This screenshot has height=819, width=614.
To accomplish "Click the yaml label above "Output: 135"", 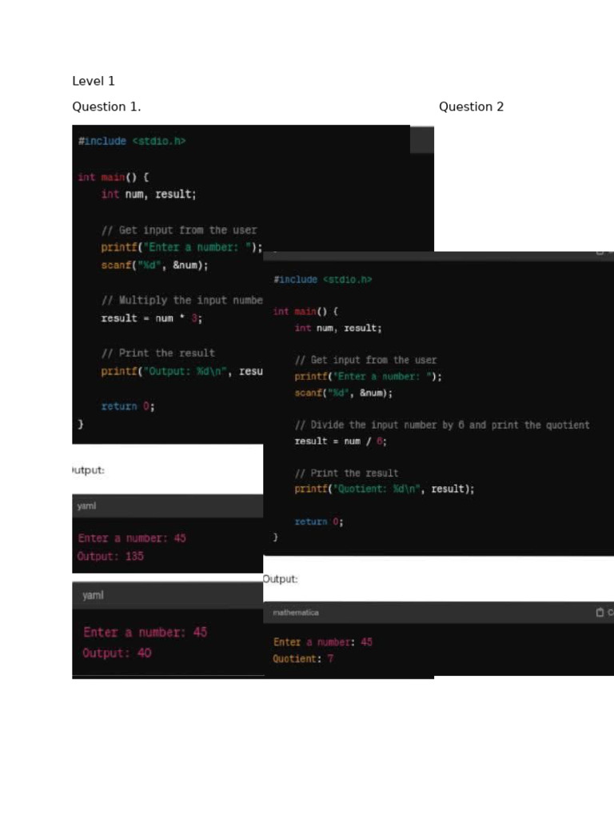I will coord(86,505).
